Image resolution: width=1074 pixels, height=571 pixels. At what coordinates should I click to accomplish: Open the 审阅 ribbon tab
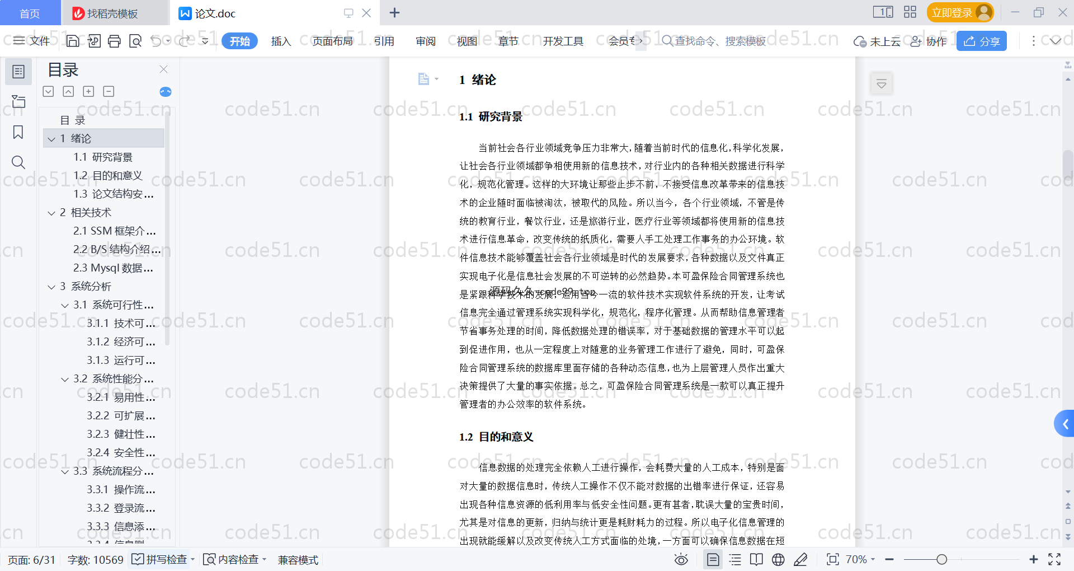[426, 41]
